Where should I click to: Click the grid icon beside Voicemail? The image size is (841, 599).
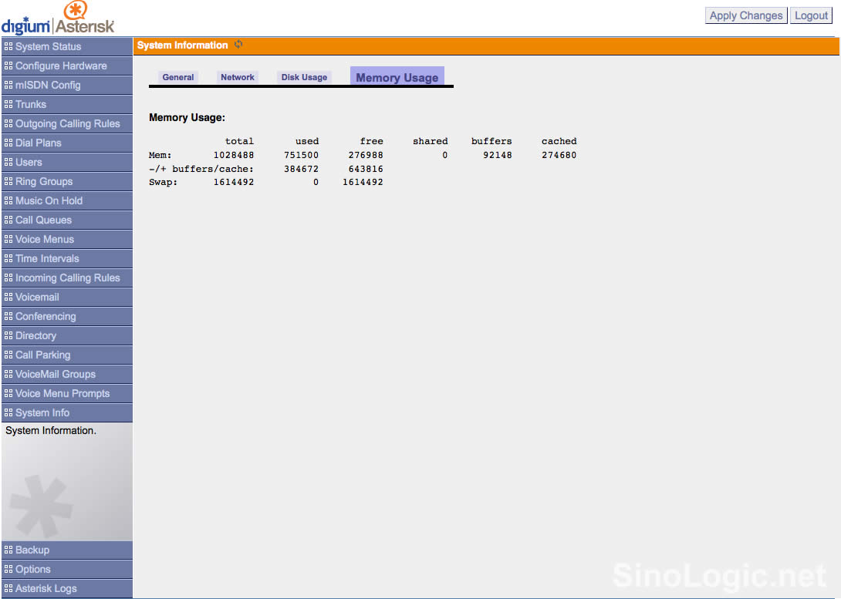click(x=8, y=297)
